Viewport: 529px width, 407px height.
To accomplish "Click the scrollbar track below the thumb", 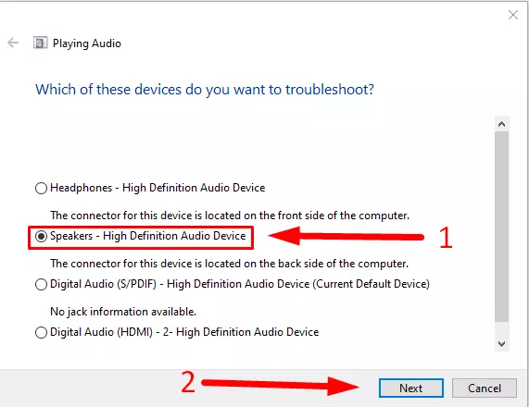I will (x=501, y=328).
